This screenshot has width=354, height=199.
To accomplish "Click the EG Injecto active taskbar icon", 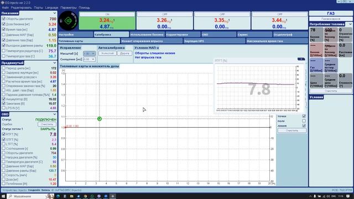I will coord(112,196).
